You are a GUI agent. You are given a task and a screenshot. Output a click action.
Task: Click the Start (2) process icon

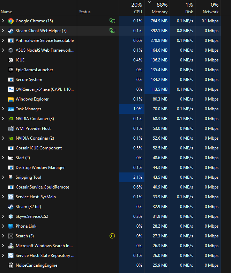tap(11, 158)
